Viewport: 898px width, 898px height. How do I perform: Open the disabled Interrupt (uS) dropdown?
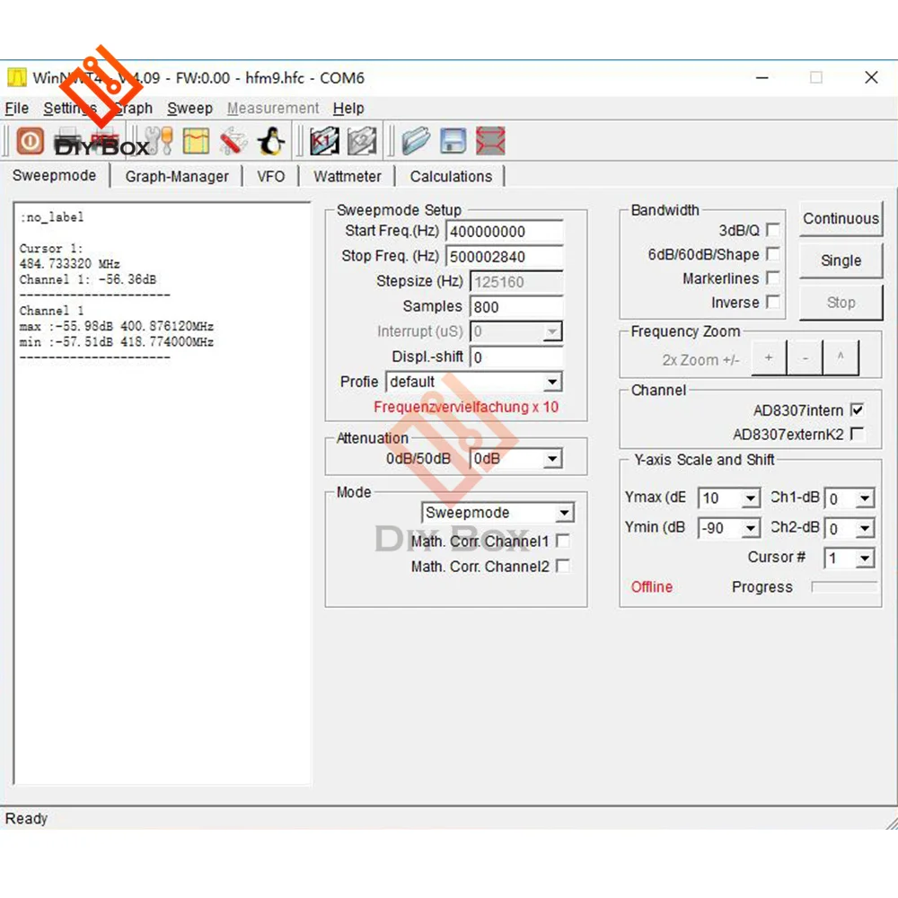pyautogui.click(x=516, y=331)
